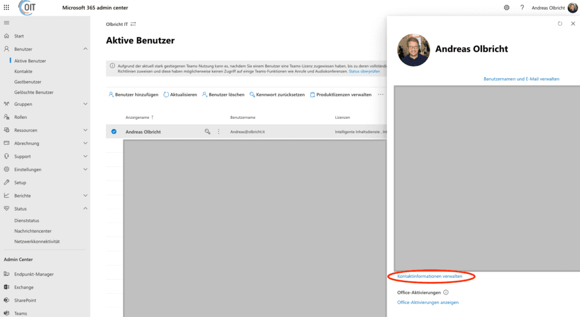Collapse the Benutzer section chevron
The width and height of the screenshot is (580, 317).
click(86, 49)
